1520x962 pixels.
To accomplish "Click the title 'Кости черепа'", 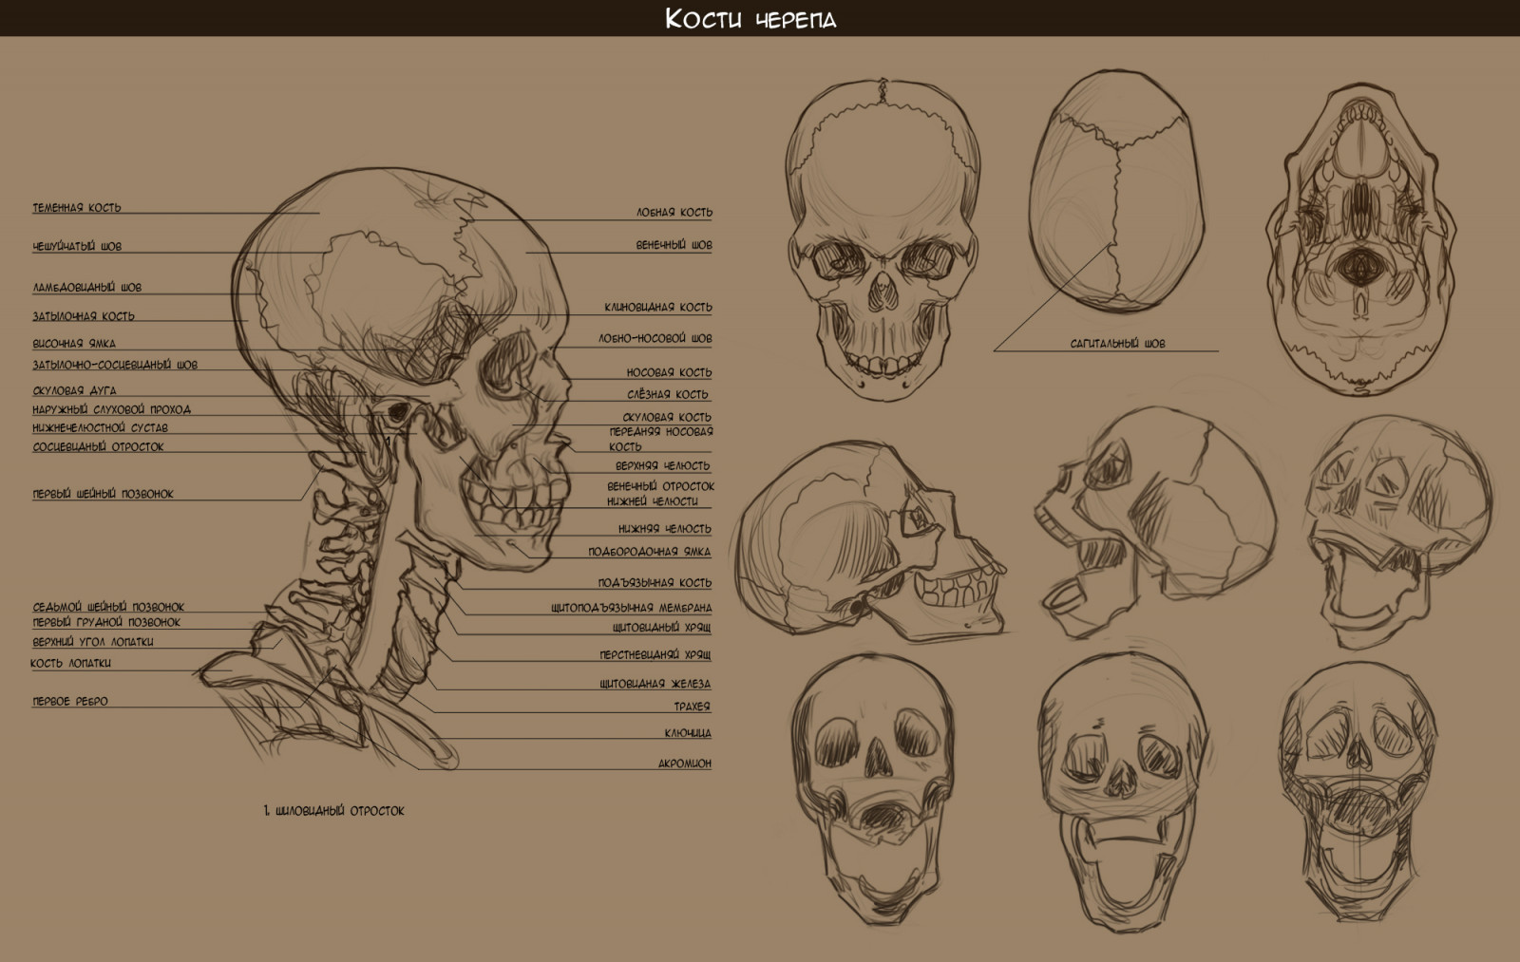I will click(x=750, y=18).
